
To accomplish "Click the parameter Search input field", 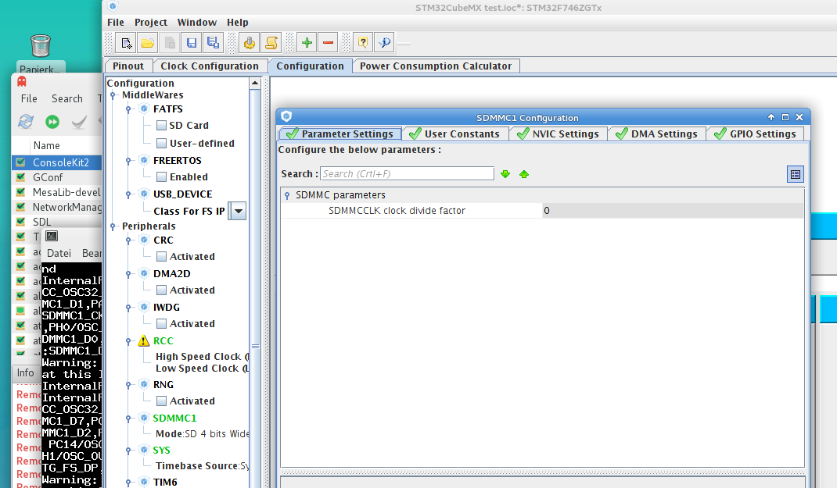I will [x=407, y=173].
